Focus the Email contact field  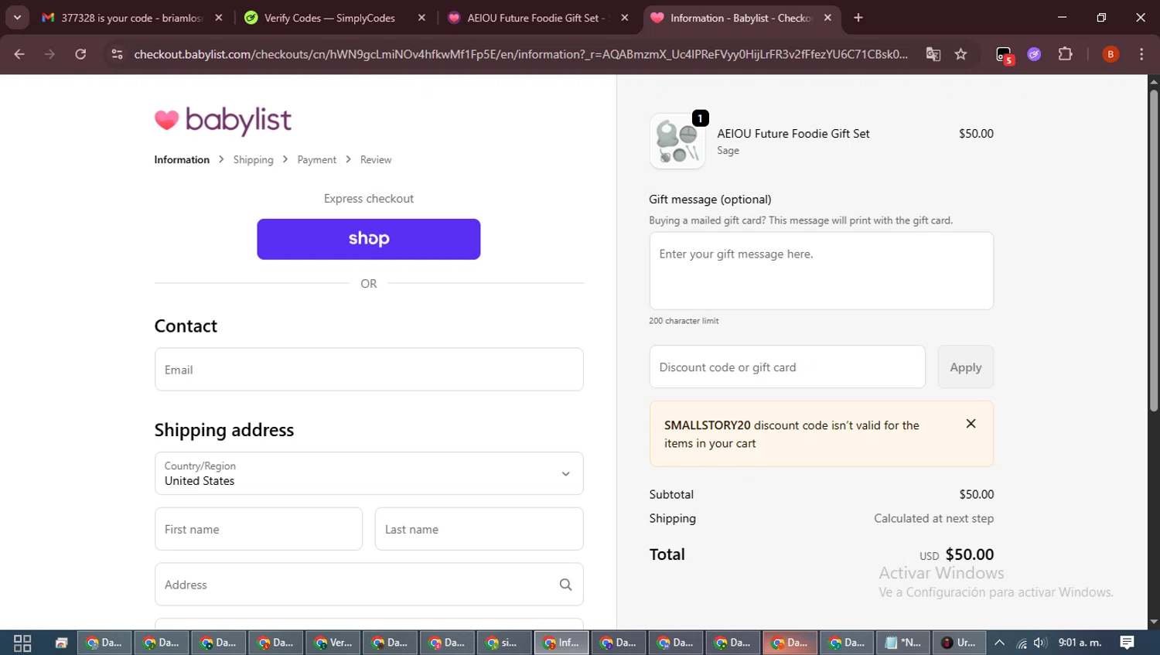[369, 370]
